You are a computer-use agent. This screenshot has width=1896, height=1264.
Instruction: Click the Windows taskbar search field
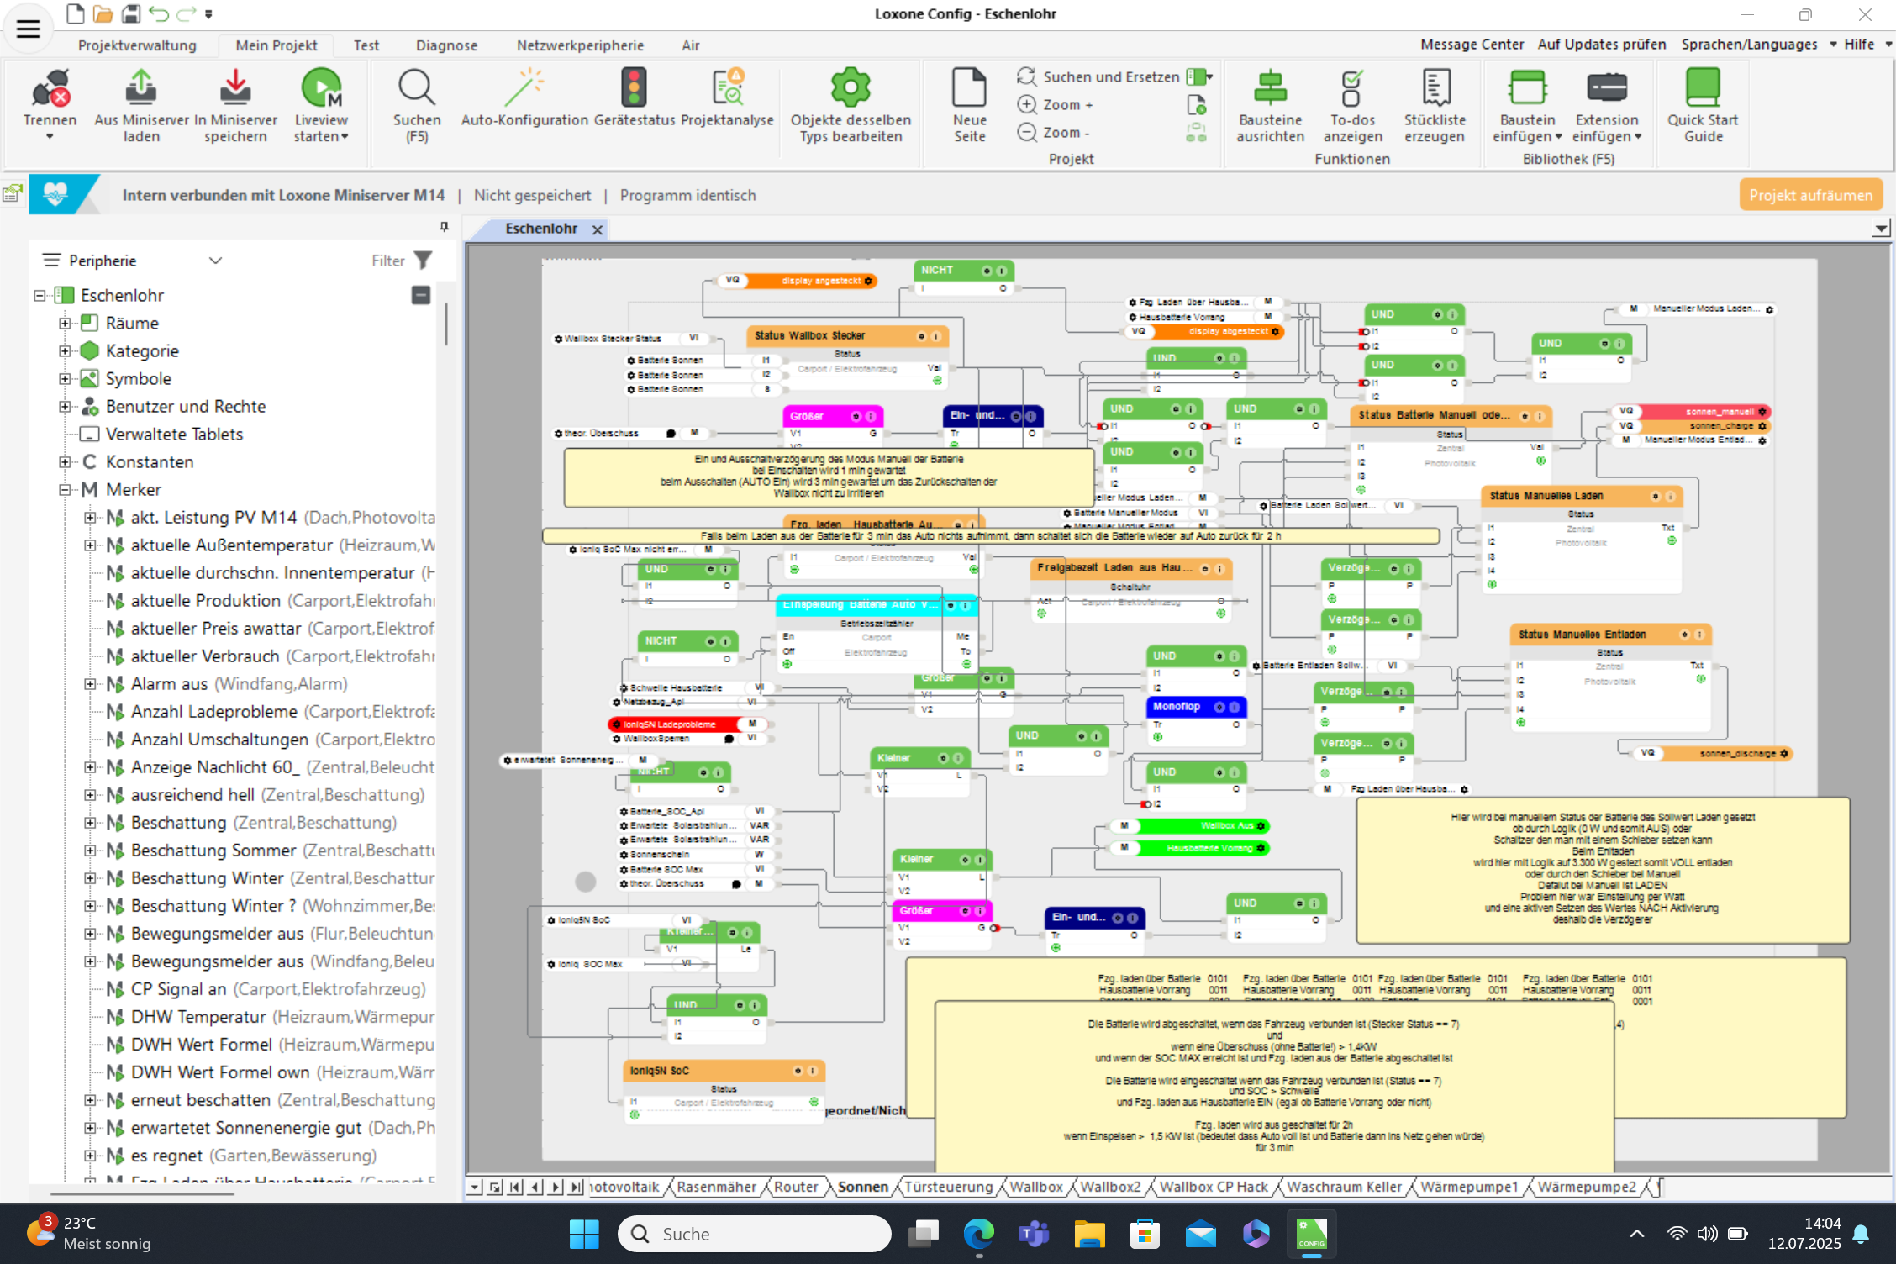pyautogui.click(x=755, y=1234)
